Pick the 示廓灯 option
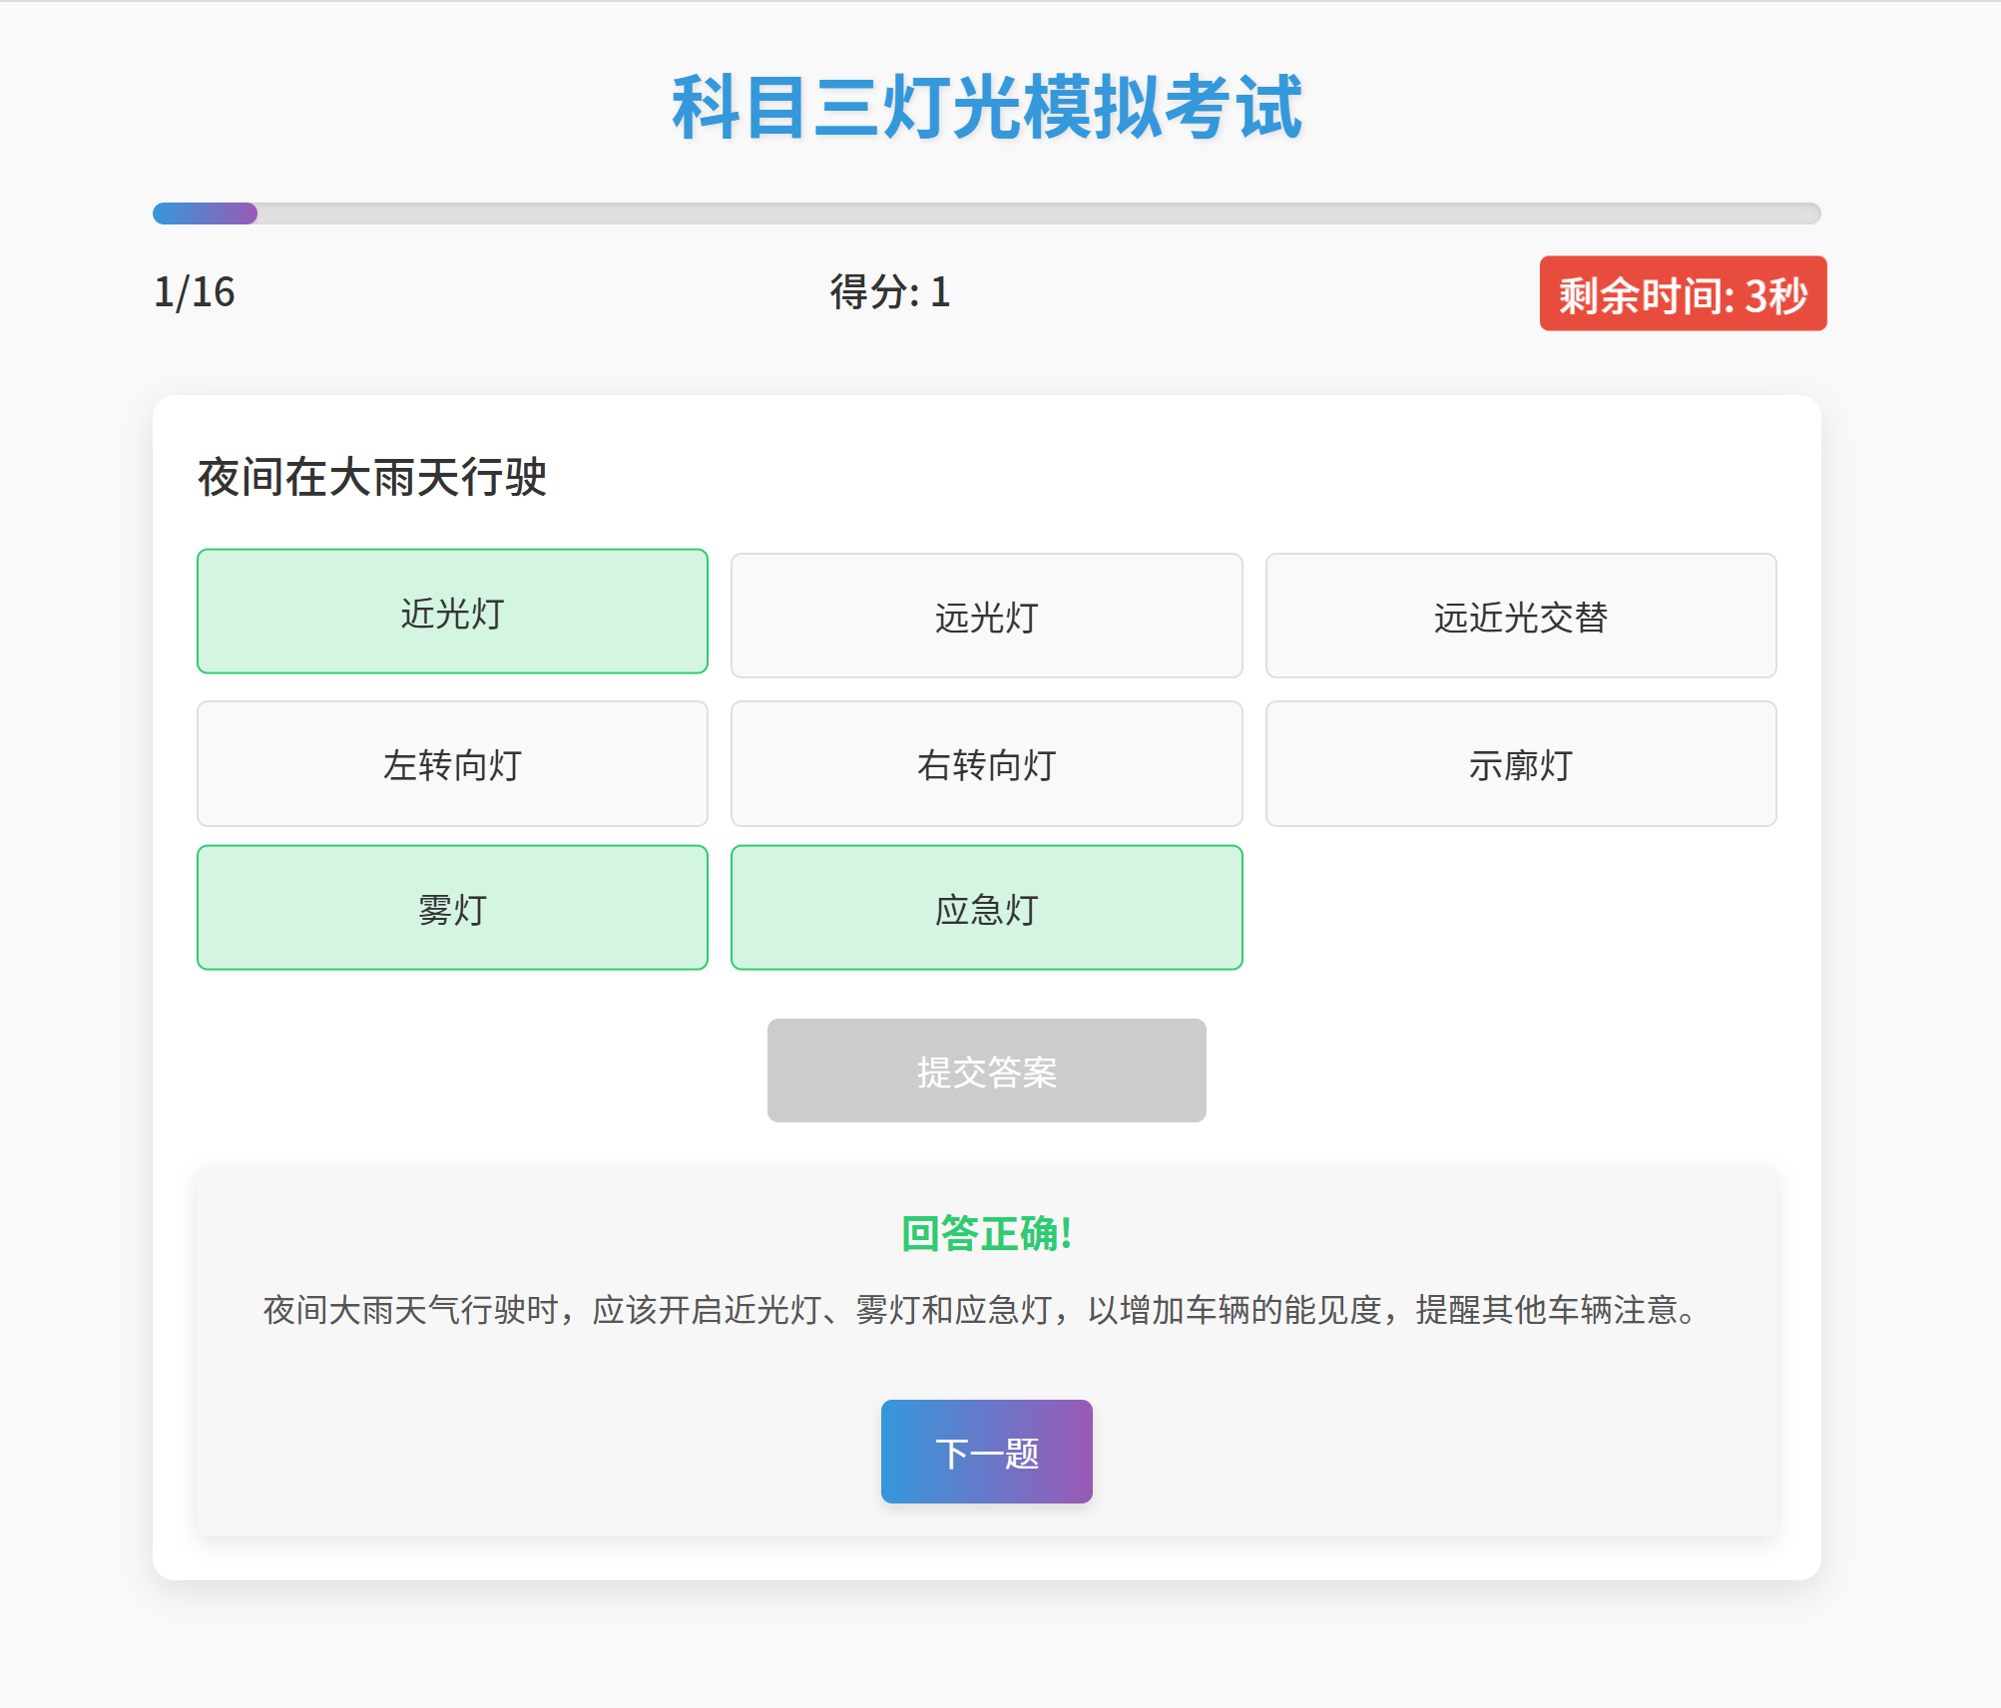The width and height of the screenshot is (2001, 1708). [x=1520, y=763]
